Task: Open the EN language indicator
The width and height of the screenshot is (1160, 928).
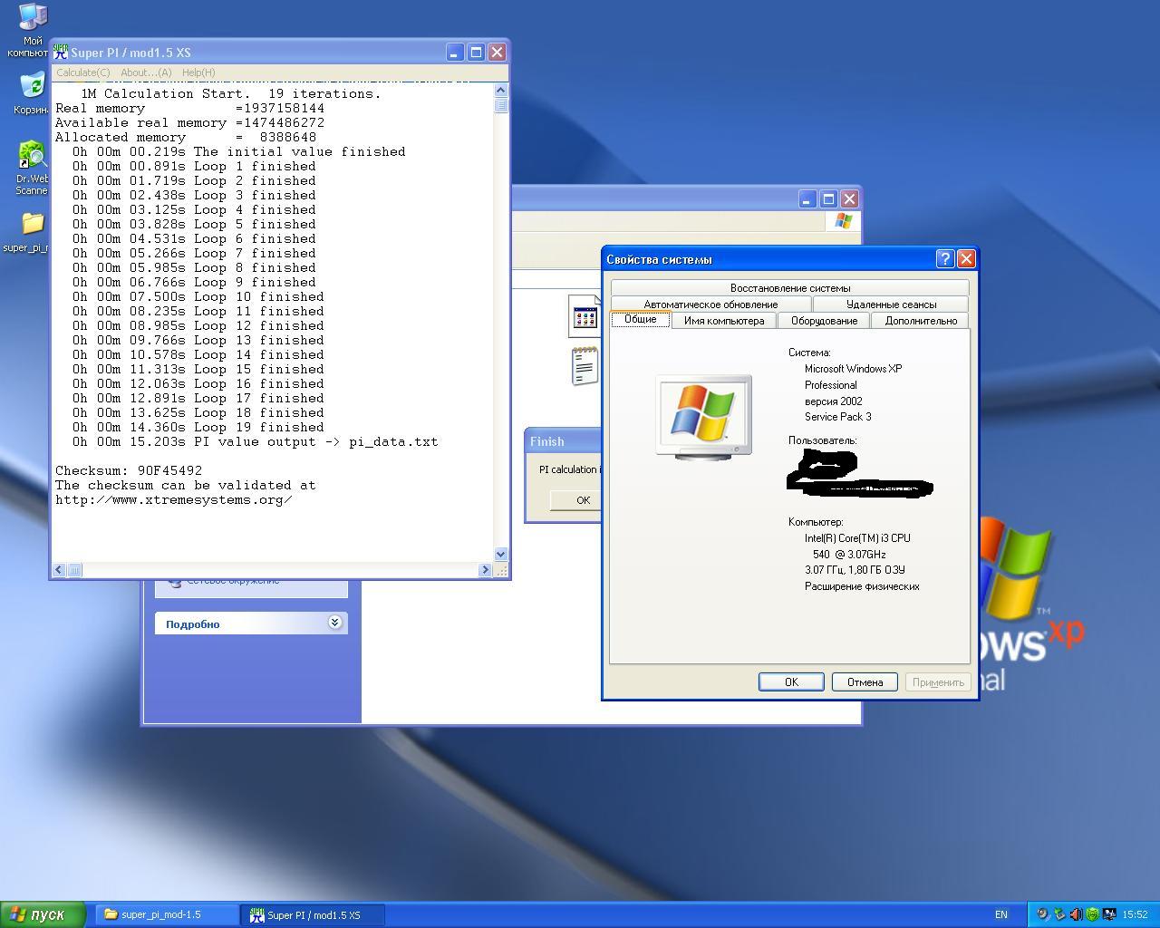Action: (x=1001, y=914)
